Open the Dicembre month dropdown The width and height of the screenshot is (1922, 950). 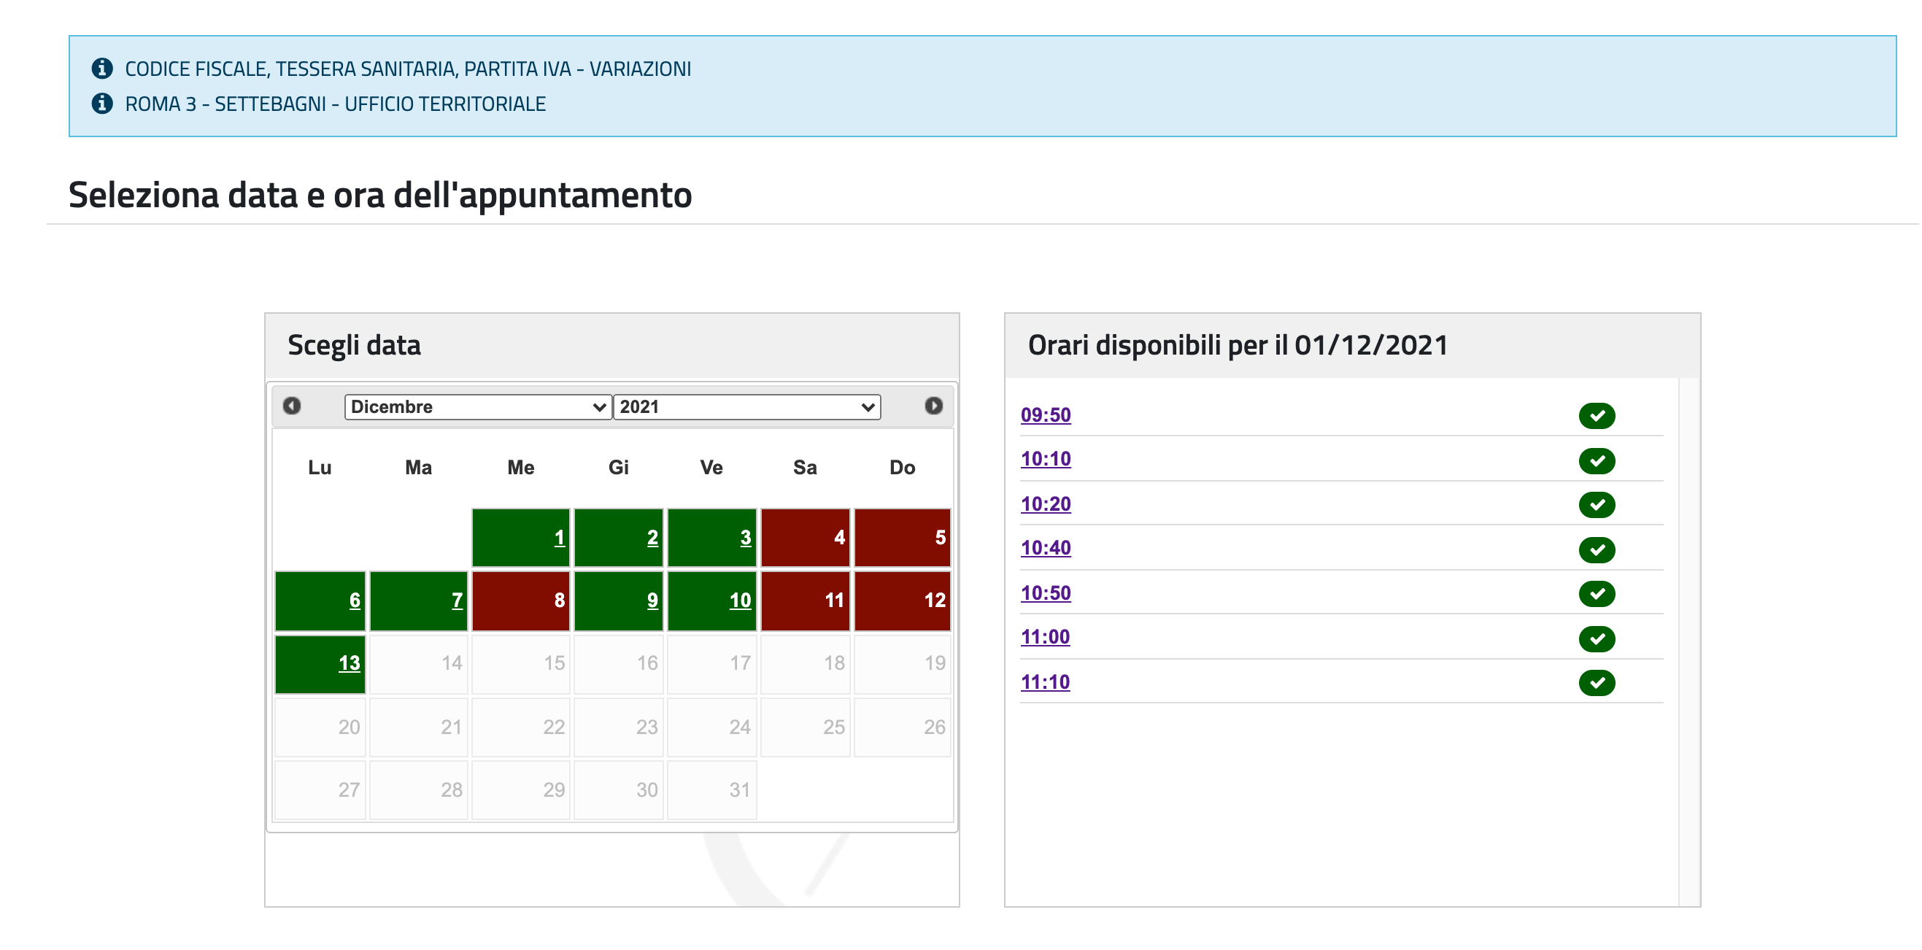pyautogui.click(x=478, y=406)
